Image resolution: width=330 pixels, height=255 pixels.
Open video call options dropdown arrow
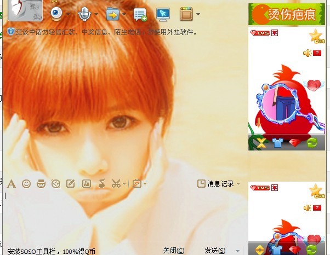(x=68, y=14)
